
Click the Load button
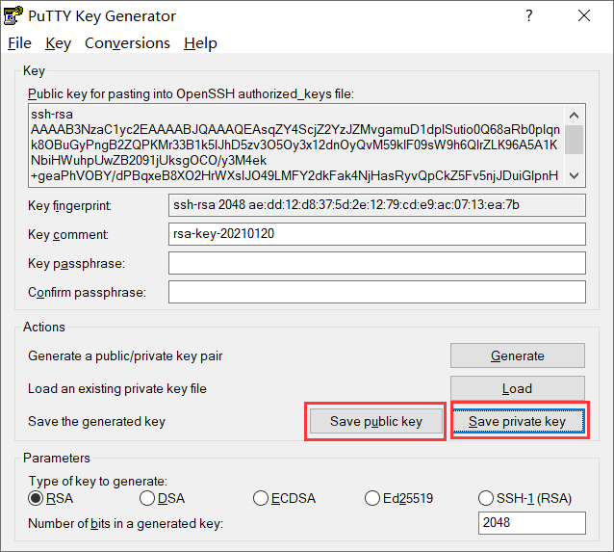click(x=517, y=388)
